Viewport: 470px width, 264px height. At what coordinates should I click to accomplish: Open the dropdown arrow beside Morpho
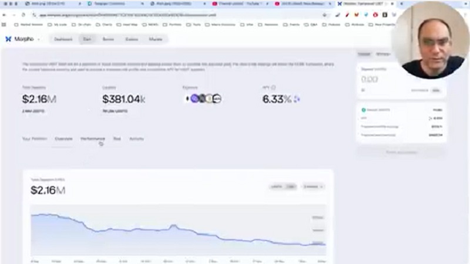point(39,39)
